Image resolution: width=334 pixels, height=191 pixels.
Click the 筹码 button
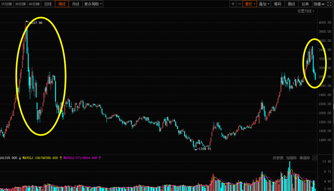278,4
